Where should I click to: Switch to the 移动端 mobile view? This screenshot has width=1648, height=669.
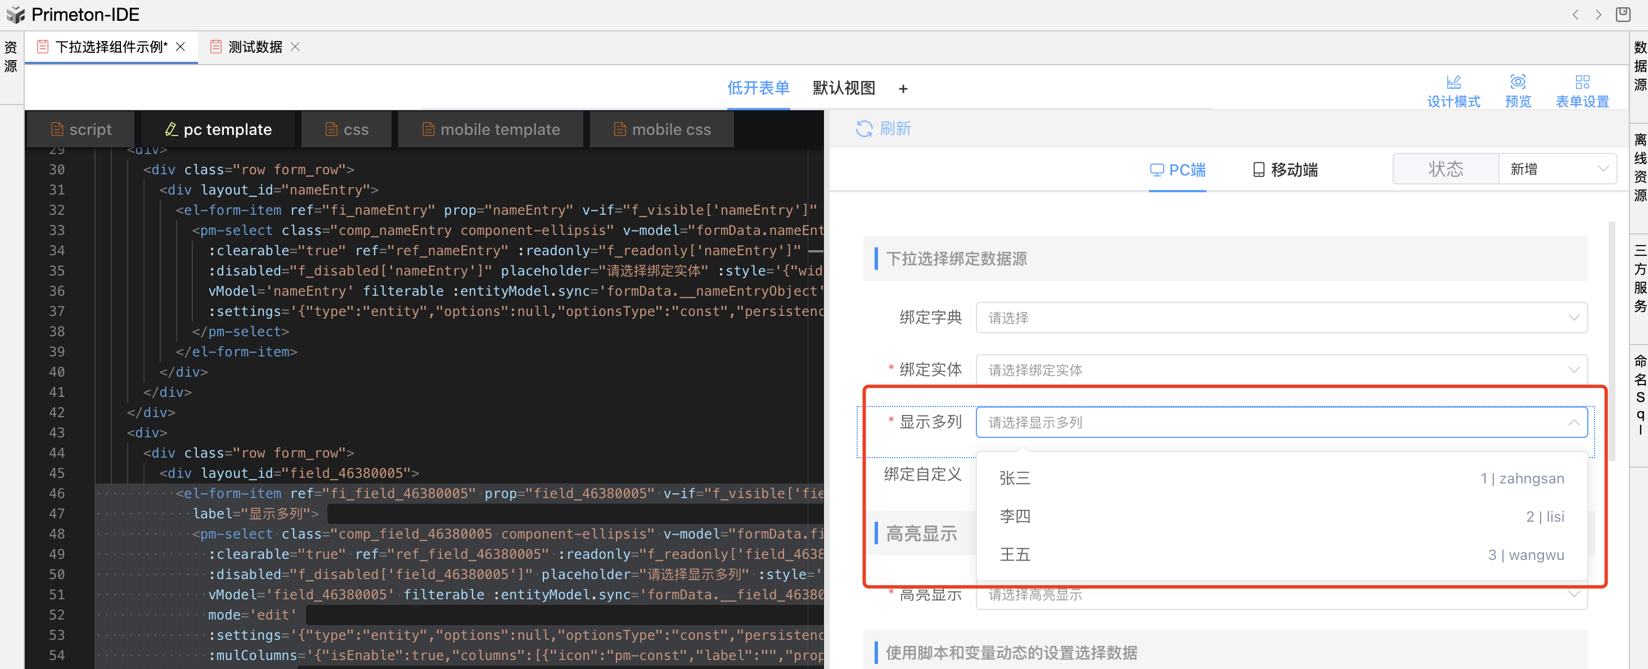tap(1285, 169)
